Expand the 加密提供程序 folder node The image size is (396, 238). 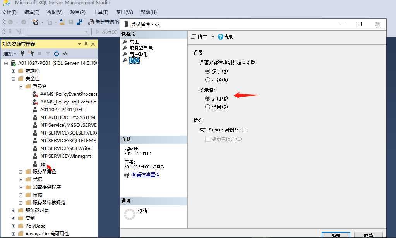coord(21,188)
